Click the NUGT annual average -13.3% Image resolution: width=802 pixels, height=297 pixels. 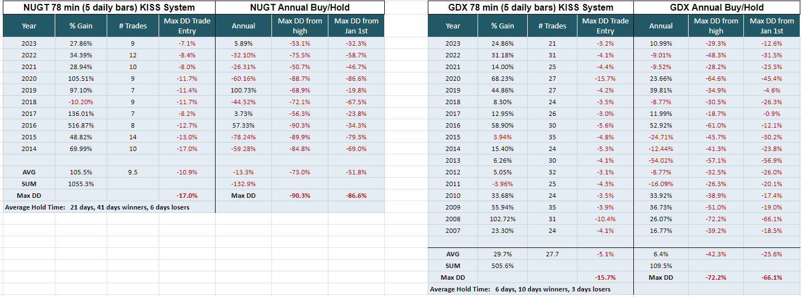pyautogui.click(x=244, y=172)
